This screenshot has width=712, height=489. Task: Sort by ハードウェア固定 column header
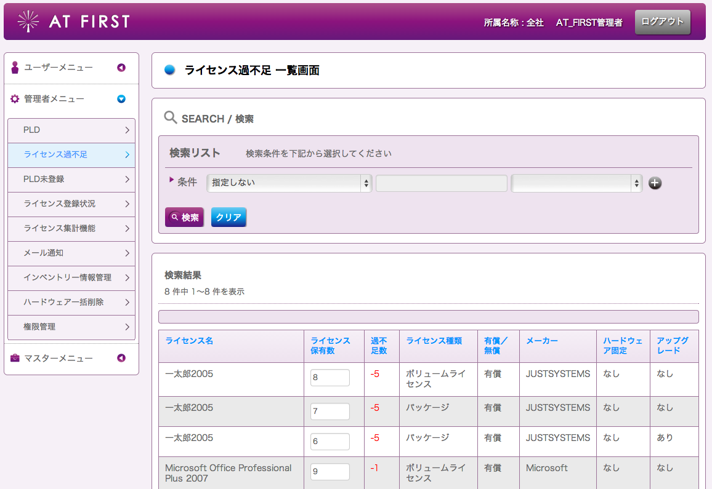623,346
